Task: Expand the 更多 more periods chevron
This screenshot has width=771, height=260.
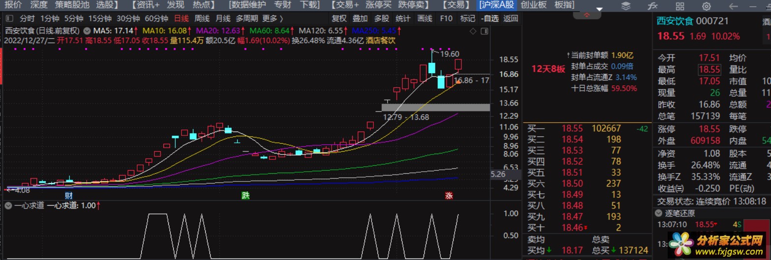Action: tap(273, 19)
